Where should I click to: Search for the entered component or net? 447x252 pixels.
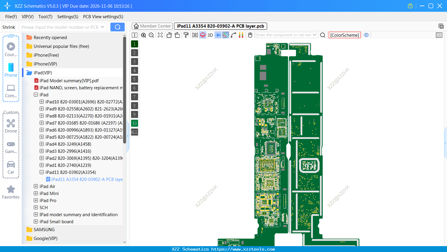323,35
